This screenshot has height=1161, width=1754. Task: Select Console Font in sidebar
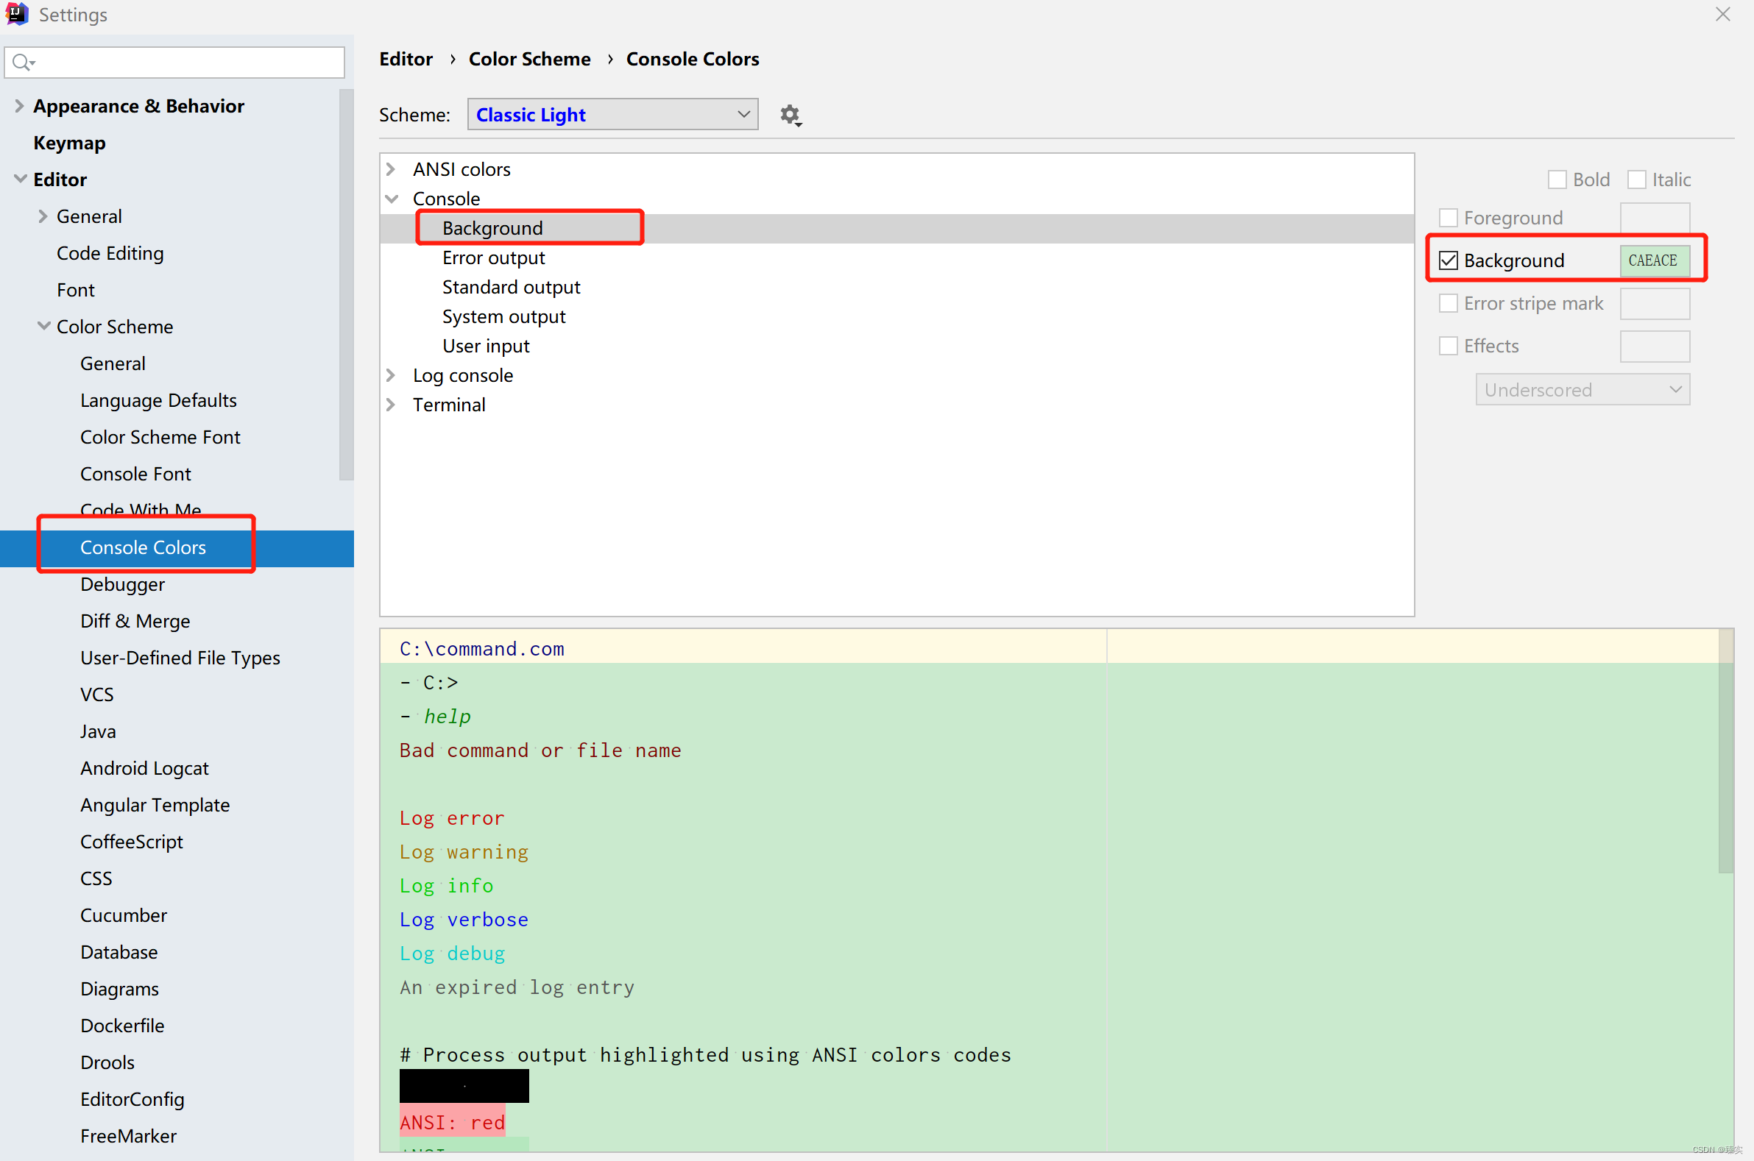point(135,474)
